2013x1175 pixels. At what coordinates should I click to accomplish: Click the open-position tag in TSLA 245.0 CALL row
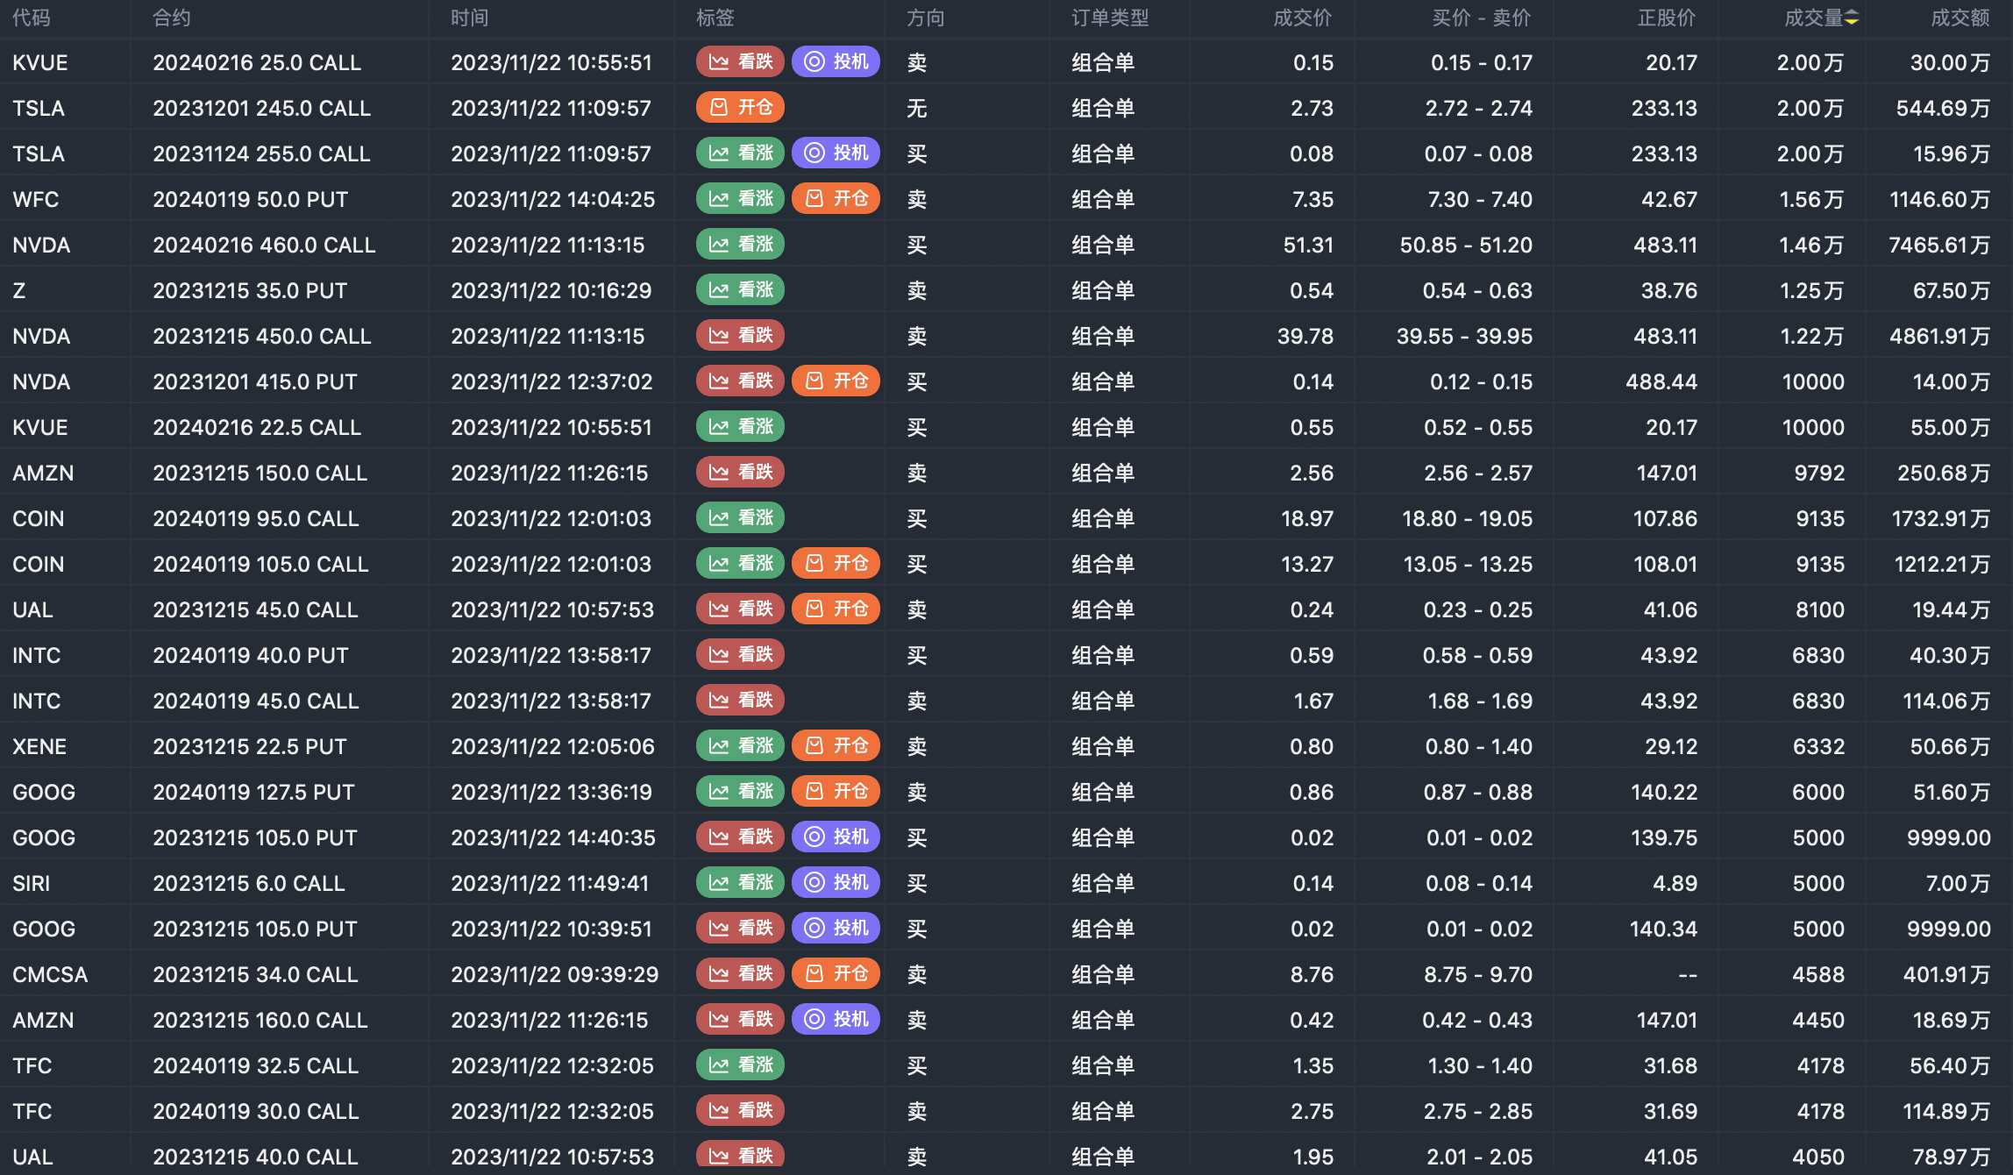coord(740,107)
